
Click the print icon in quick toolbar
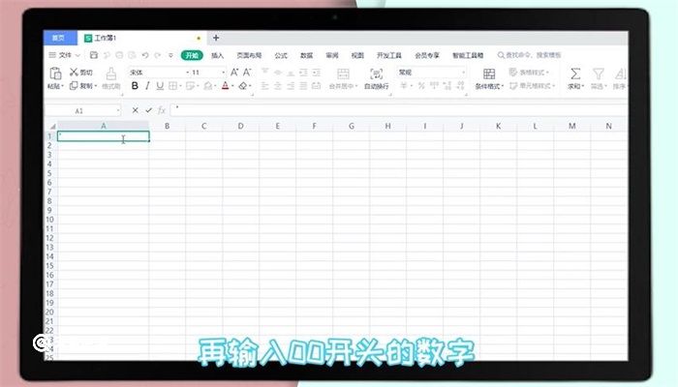click(119, 55)
